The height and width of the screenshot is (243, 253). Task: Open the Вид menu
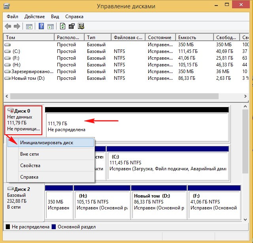(x=55, y=17)
